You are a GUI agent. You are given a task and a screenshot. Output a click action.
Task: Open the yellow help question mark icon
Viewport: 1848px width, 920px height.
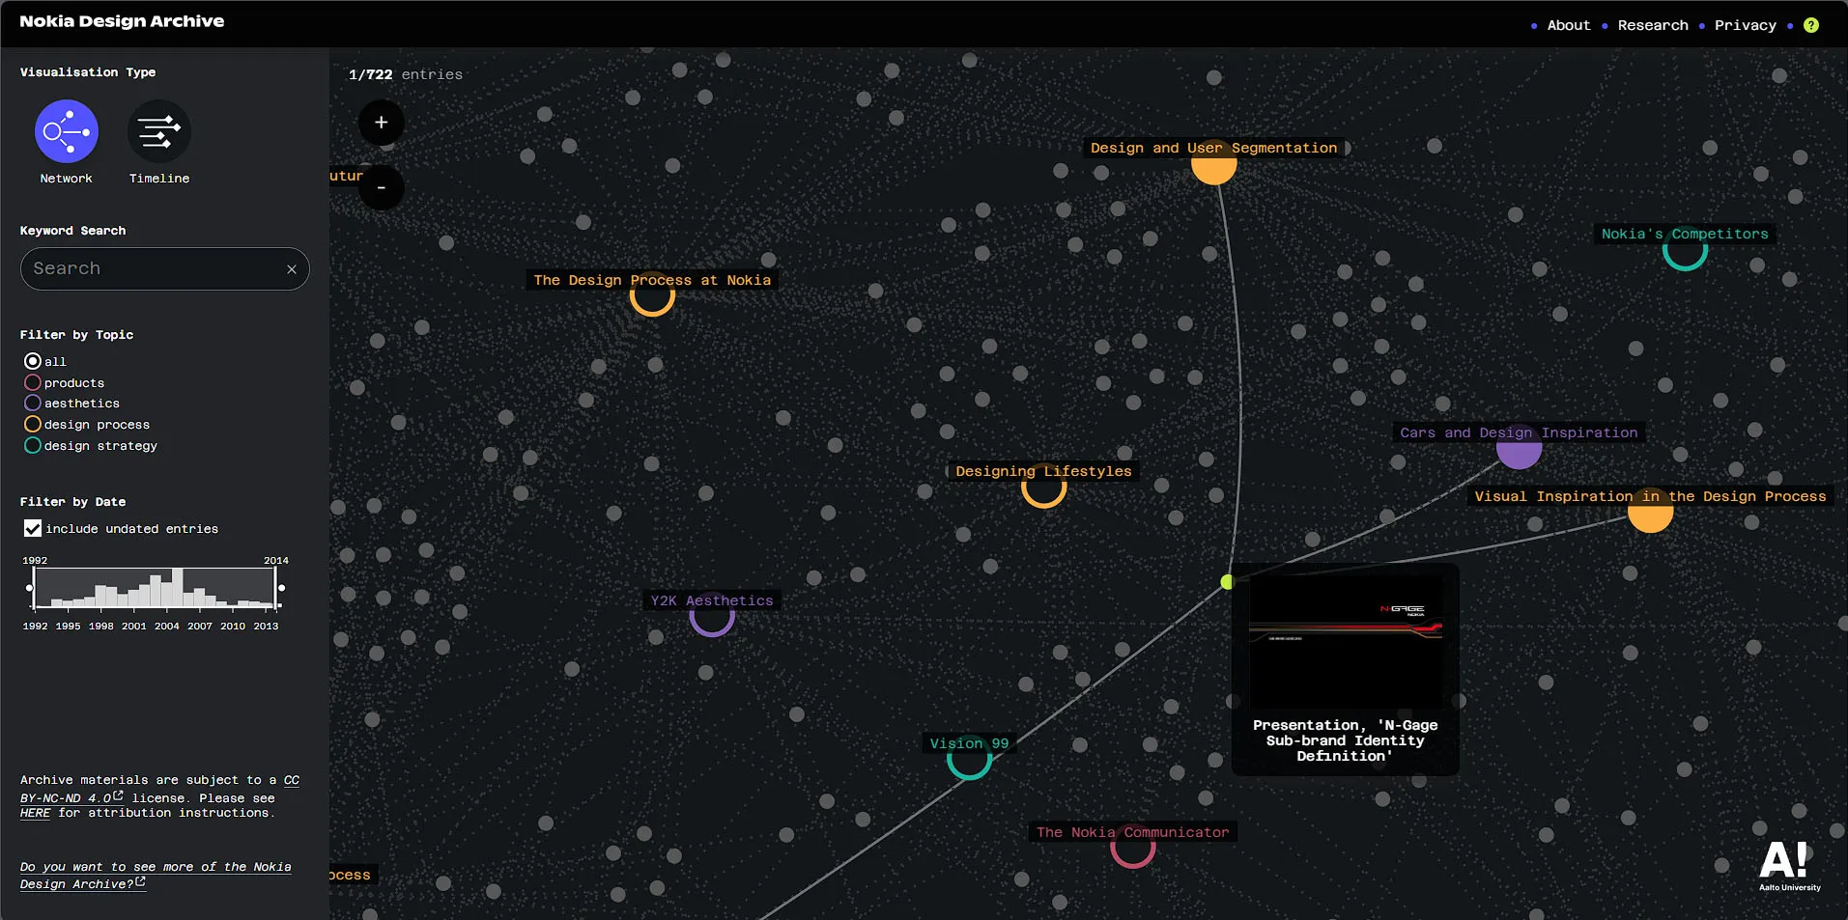pos(1811,25)
